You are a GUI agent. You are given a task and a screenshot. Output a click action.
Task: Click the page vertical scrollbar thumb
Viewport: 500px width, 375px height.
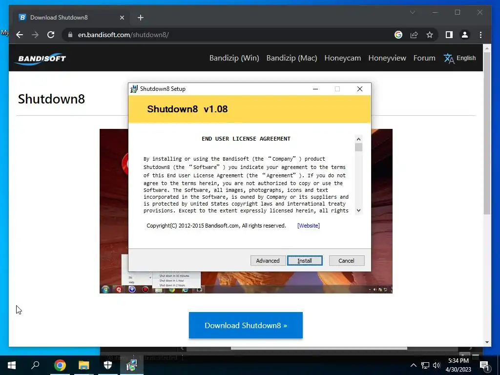tap(487, 132)
